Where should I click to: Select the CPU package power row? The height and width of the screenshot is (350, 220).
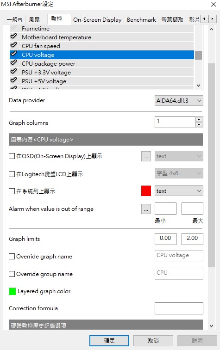click(102, 63)
